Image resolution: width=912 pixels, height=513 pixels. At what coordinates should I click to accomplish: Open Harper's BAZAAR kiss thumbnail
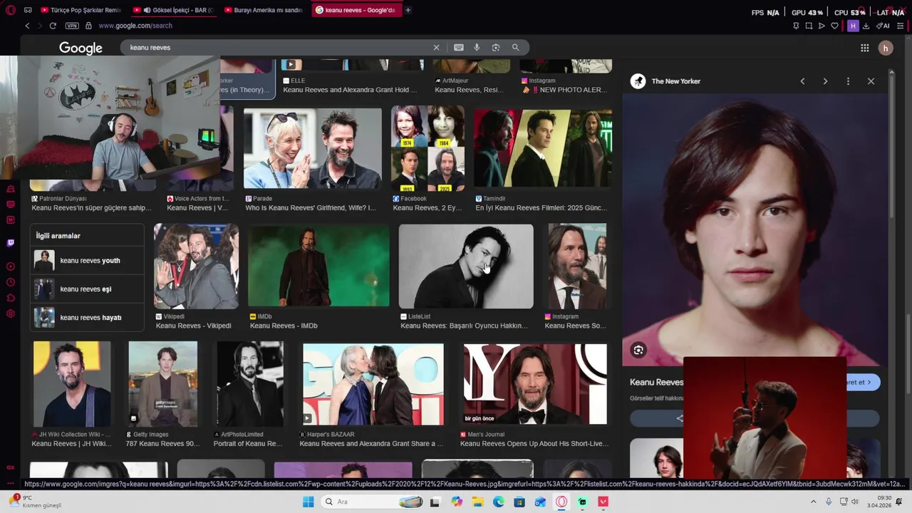373,384
